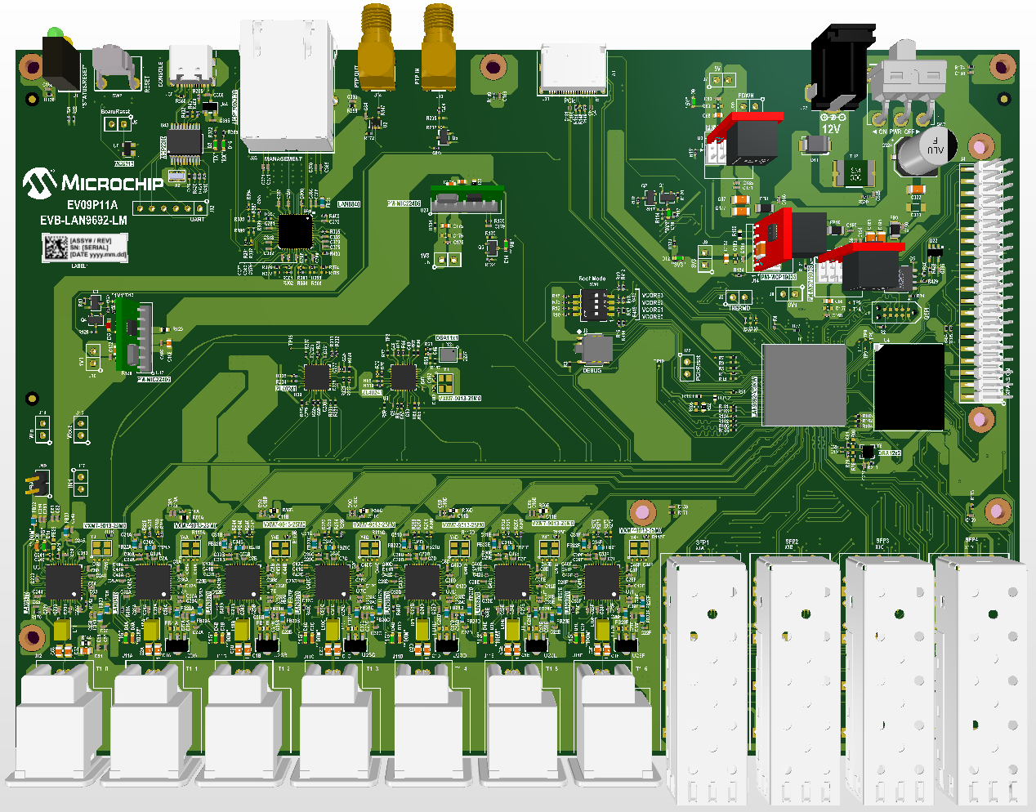Select the SFP2 cage

point(797,662)
